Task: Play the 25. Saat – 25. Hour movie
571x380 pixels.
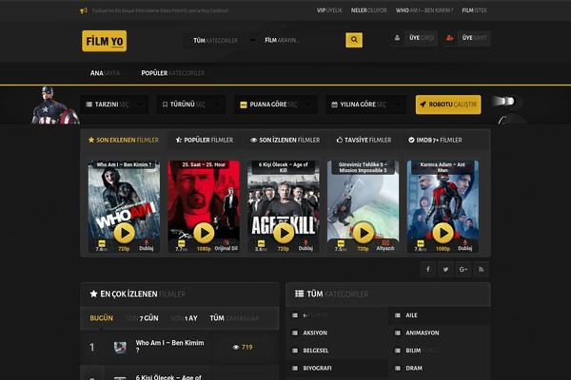Action: 204,233
